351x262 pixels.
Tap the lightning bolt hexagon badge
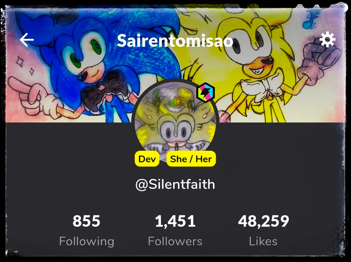pyautogui.click(x=206, y=92)
